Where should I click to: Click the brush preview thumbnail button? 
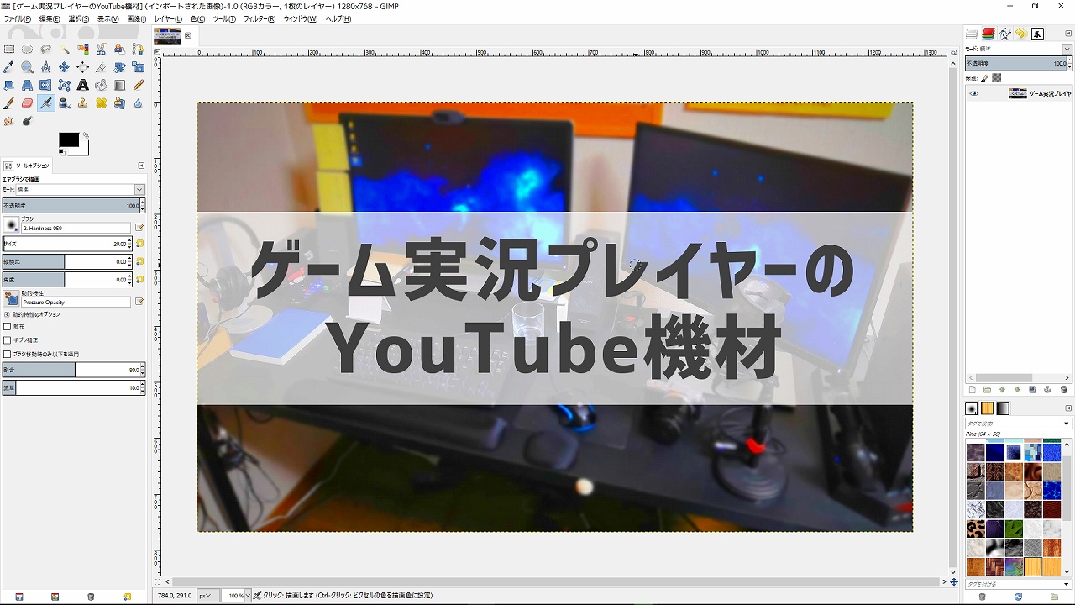tap(11, 224)
